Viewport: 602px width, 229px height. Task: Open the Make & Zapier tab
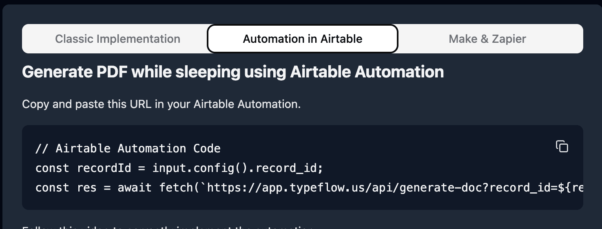[x=487, y=39]
